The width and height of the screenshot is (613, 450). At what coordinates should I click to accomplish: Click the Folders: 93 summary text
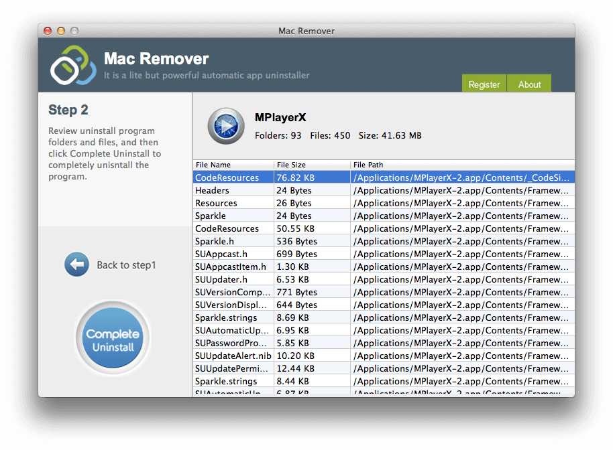click(278, 135)
